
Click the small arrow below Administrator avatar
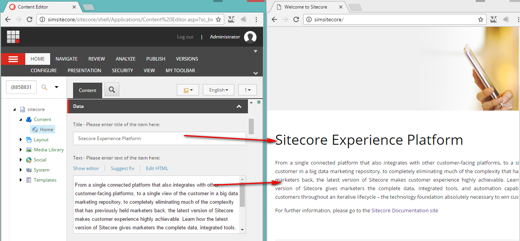click(255, 51)
